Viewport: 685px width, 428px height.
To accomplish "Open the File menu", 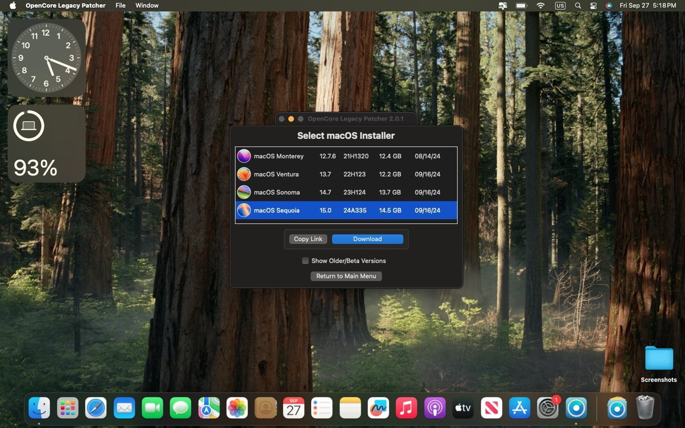I will (x=121, y=5).
